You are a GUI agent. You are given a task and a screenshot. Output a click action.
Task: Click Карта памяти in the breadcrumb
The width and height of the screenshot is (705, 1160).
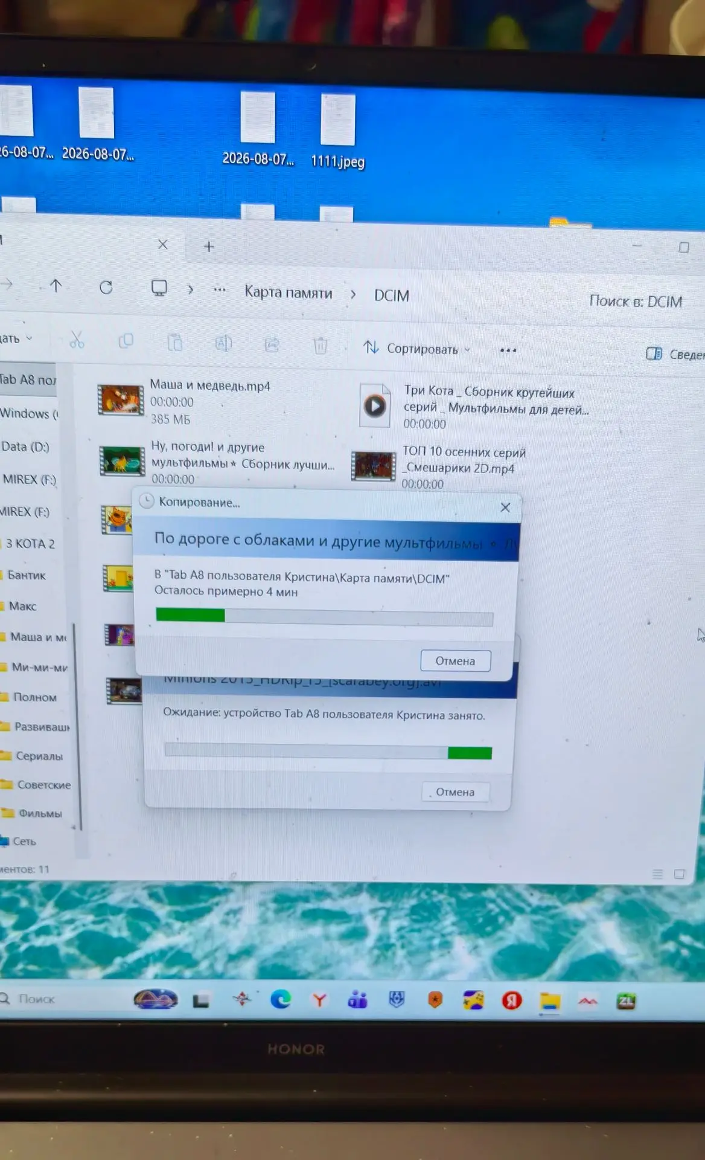click(x=289, y=293)
